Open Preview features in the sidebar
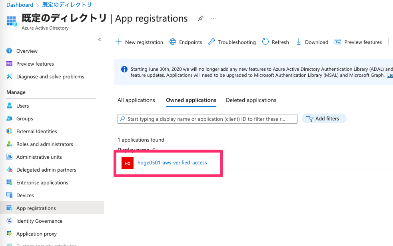The width and height of the screenshot is (393, 246). click(x=35, y=64)
